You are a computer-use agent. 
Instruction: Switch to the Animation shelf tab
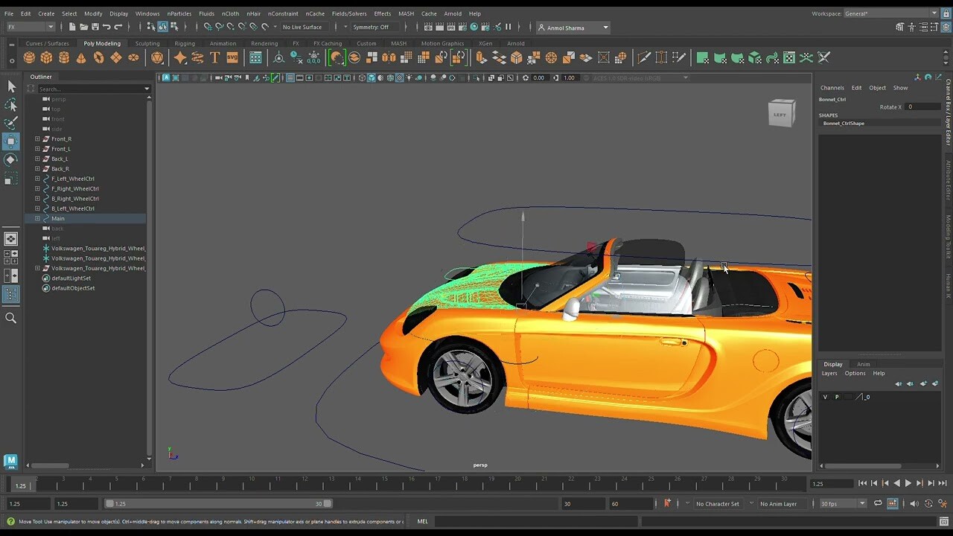(x=223, y=43)
